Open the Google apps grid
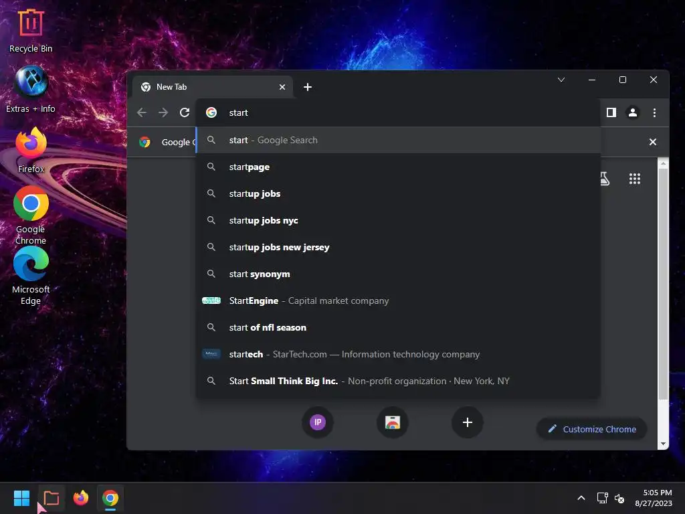Viewport: 685px width, 514px height. click(x=635, y=179)
